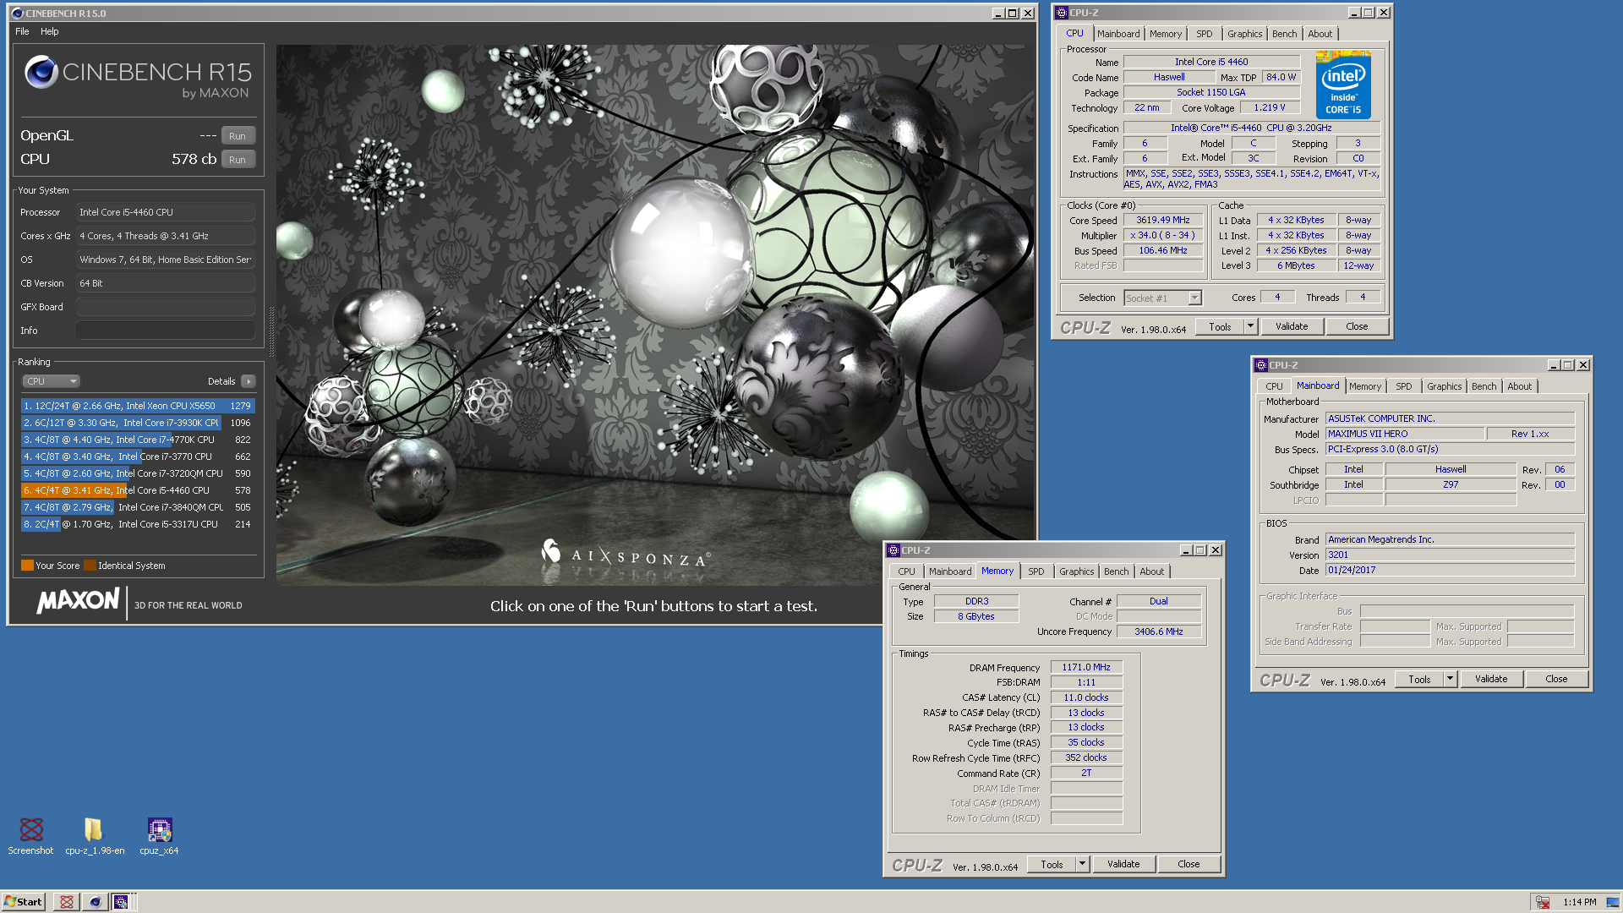Select the i5-4460 ranking row
The width and height of the screenshot is (1623, 913).
coord(138,490)
